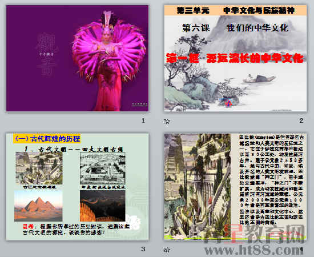The height and width of the screenshot is (257, 314).
Task: Click slide number 2 label
Action: click(x=301, y=121)
